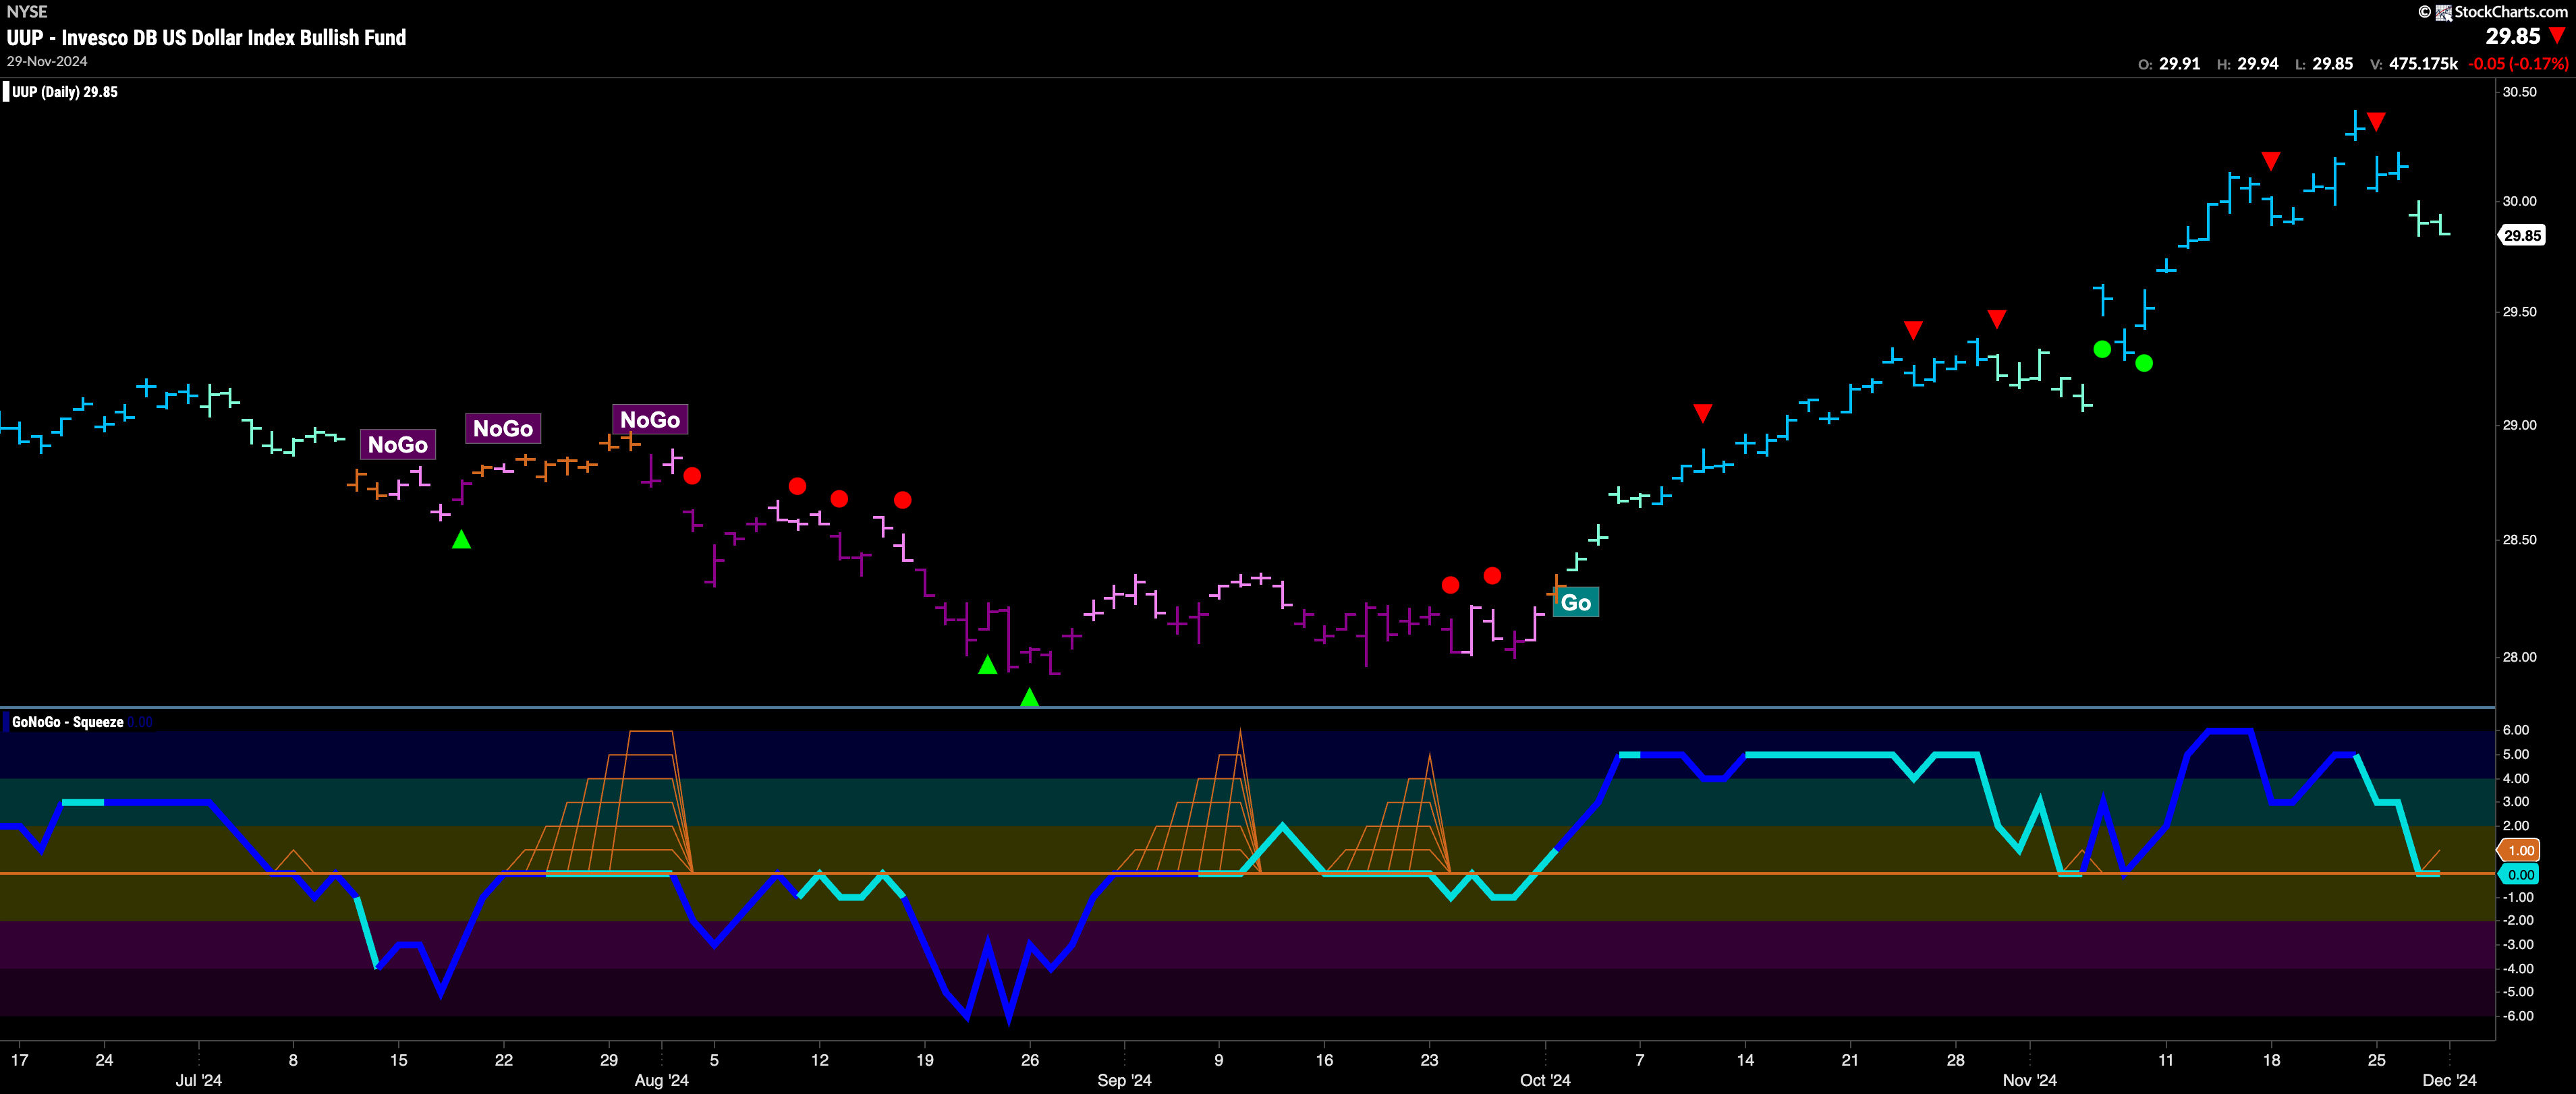
Task: Click the cyan 0.00 tag on the squeeze axis
Action: [2520, 874]
